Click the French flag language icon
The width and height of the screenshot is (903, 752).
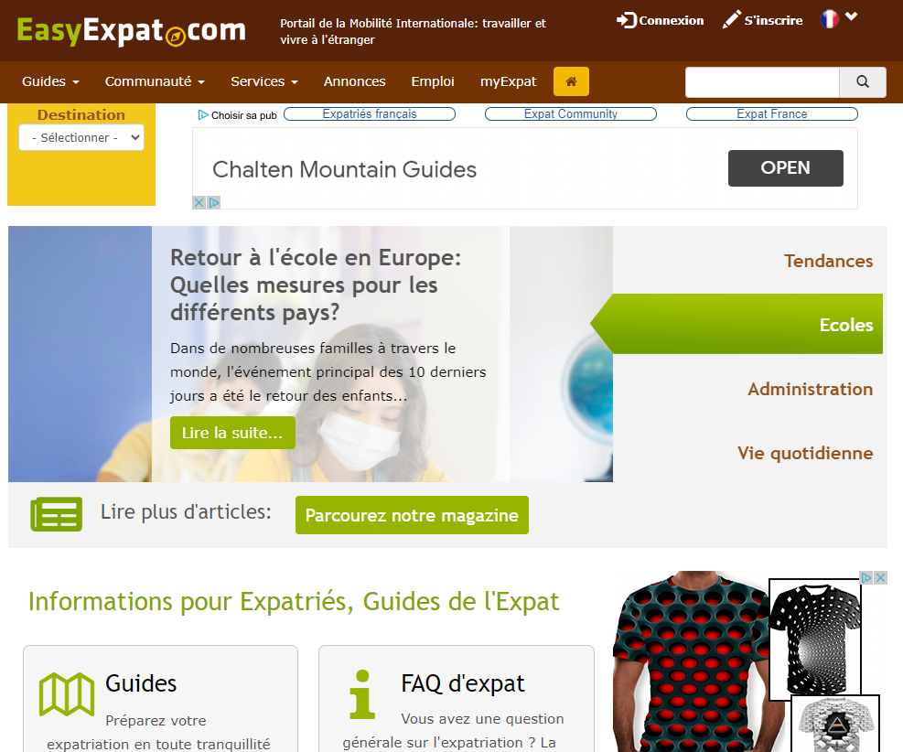pyautogui.click(x=829, y=19)
